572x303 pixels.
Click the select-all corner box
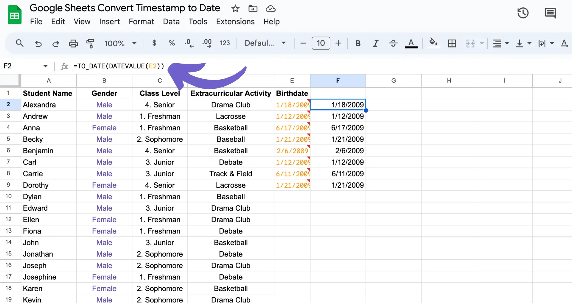10,80
